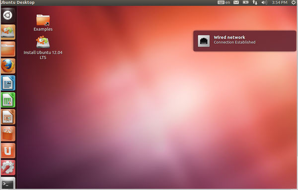Open the messaging envelope indicator
This screenshot has height=190, width=298.
tap(236, 2)
